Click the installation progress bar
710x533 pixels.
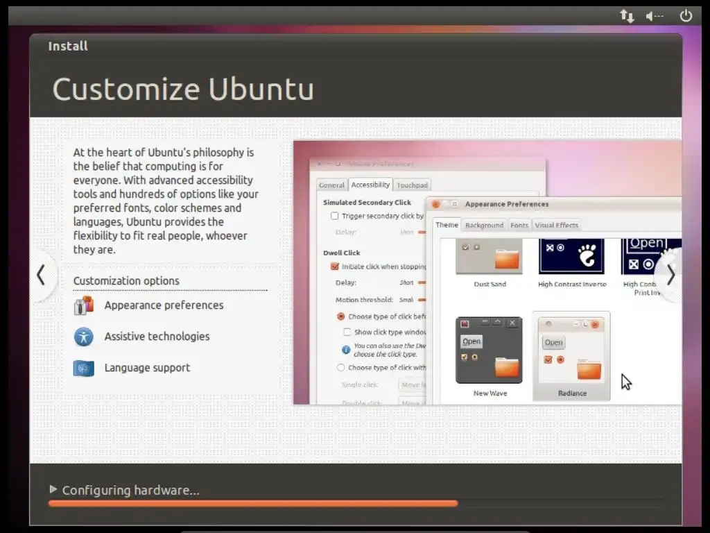[x=356, y=503]
